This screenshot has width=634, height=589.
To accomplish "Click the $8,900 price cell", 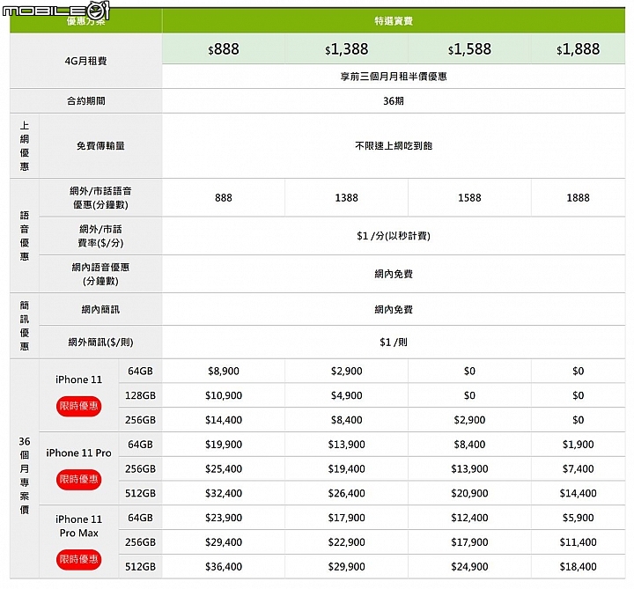I will tap(223, 372).
